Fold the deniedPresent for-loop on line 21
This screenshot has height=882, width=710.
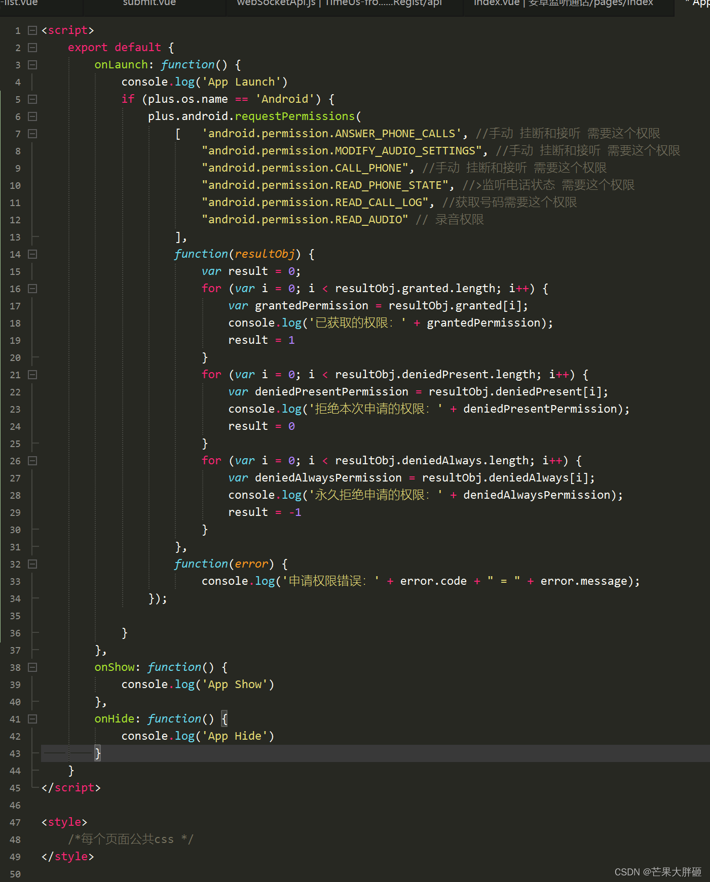pyautogui.click(x=32, y=375)
